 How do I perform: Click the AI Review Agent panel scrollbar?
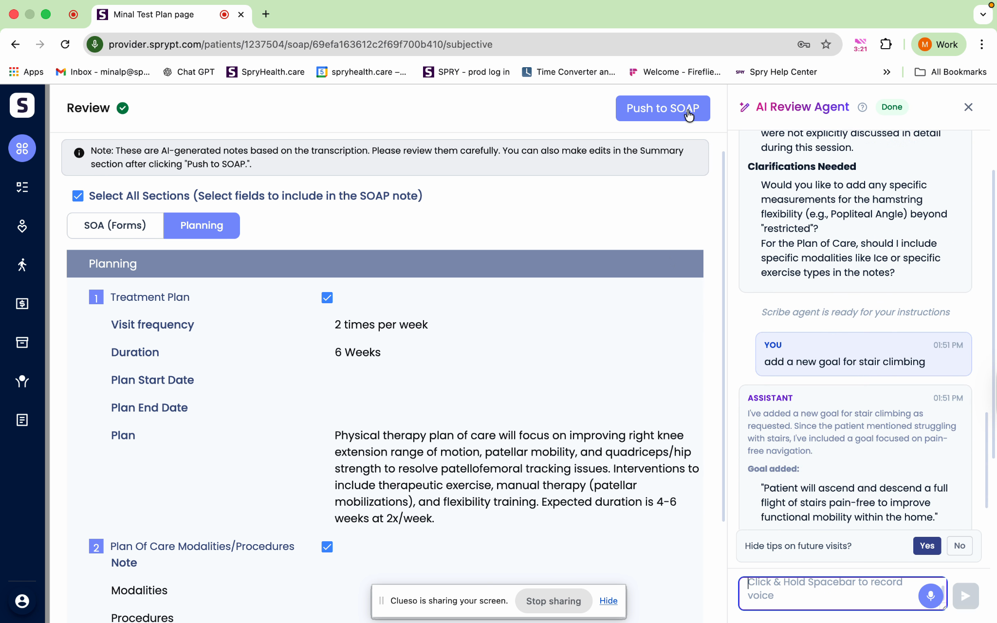coord(987,460)
